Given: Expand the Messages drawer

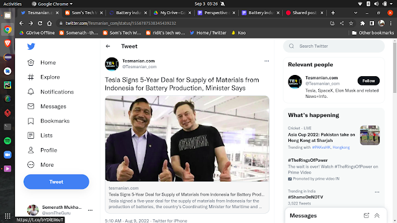Looking at the screenshot, I should (377, 216).
